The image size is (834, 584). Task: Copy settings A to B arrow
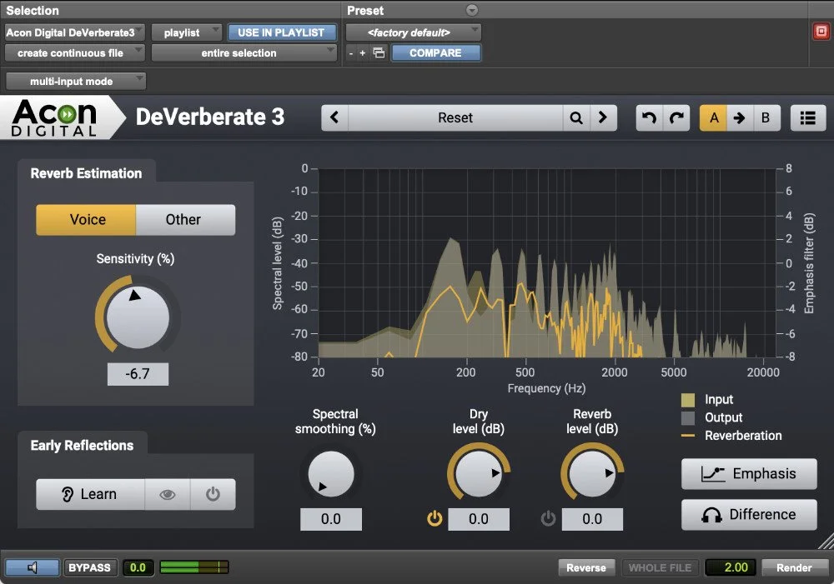(739, 117)
